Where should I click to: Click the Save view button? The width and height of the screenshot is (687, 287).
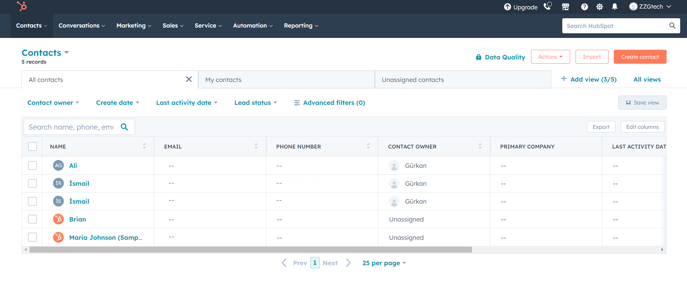coord(642,103)
